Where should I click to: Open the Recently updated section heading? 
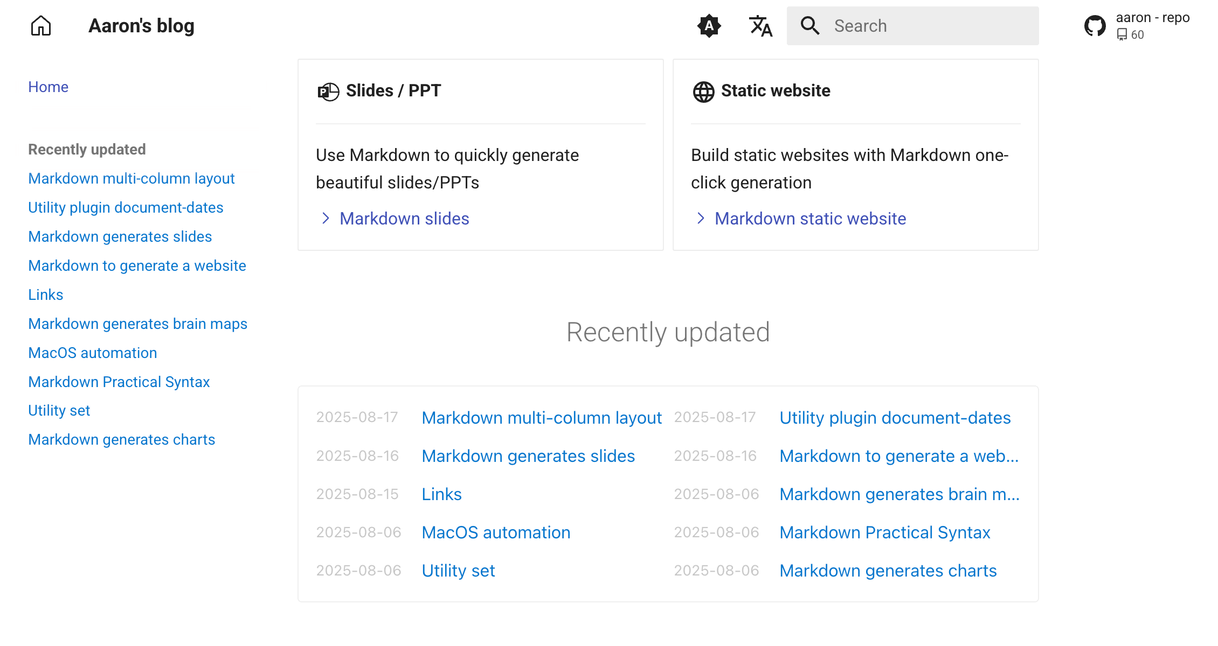(x=668, y=332)
